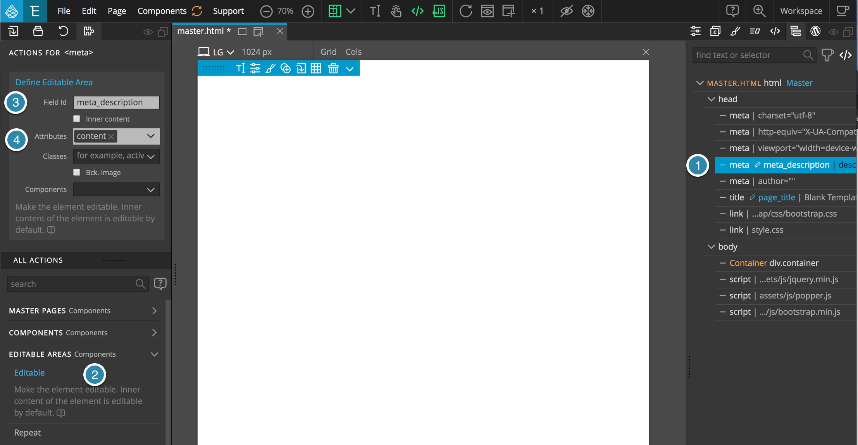Click Define Editable Area button

point(53,82)
